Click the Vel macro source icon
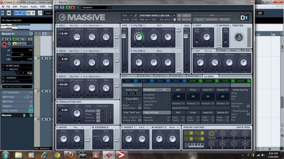The height and width of the screenshot is (159, 284). 198,133
